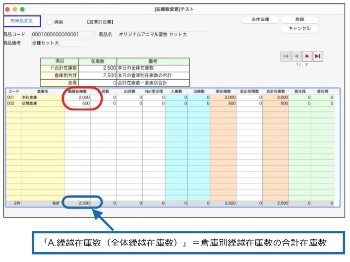Click the yellow minimize window dot

15,9
